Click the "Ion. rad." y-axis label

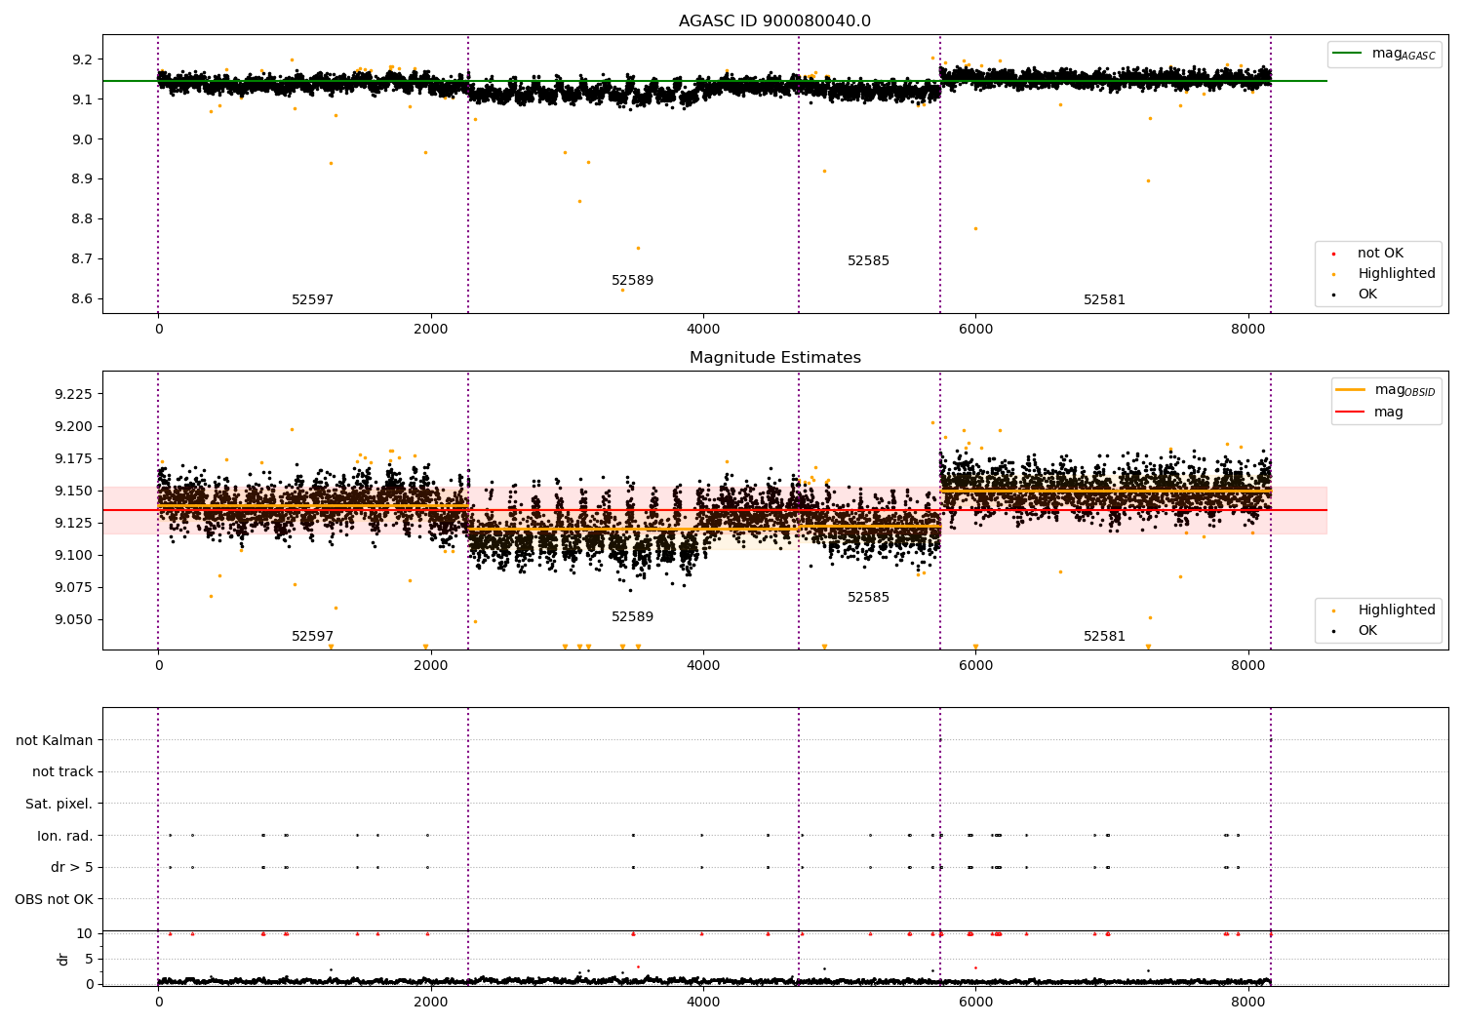65,836
